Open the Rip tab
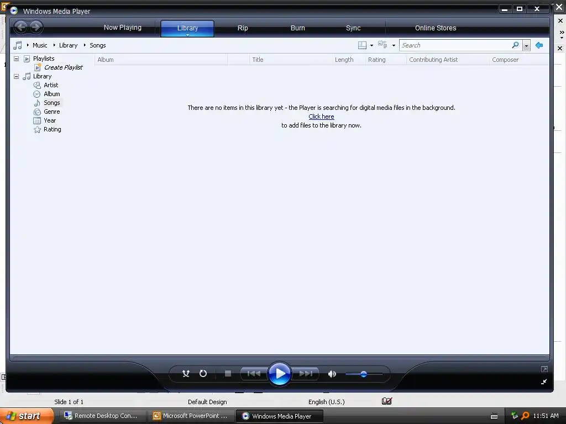The image size is (566, 424). pyautogui.click(x=243, y=28)
